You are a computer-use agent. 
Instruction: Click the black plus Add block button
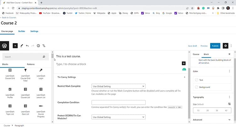tap(184, 63)
